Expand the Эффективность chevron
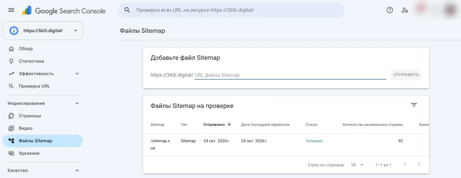461x178 pixels. pos(77,74)
